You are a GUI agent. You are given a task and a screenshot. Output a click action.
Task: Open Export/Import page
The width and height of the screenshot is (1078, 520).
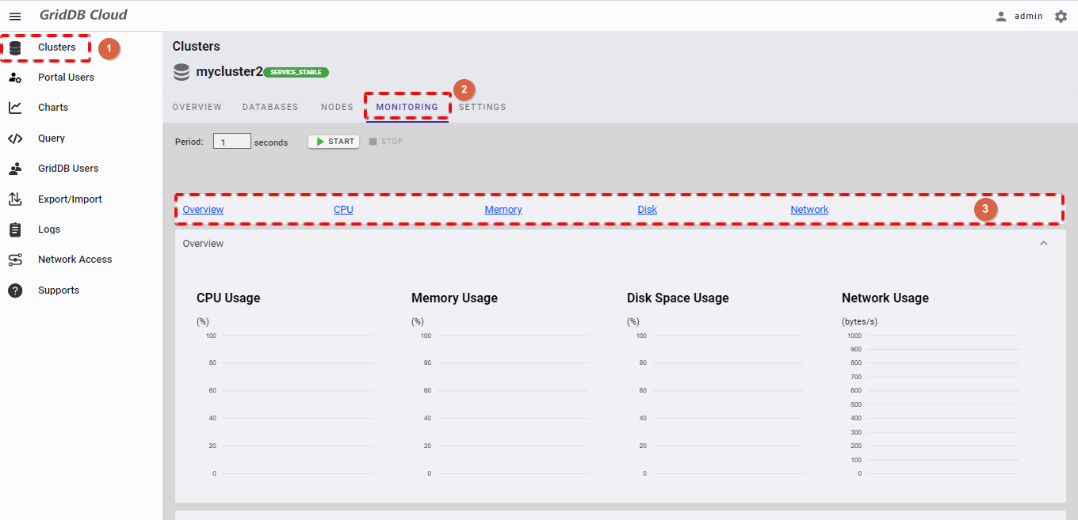pos(70,199)
